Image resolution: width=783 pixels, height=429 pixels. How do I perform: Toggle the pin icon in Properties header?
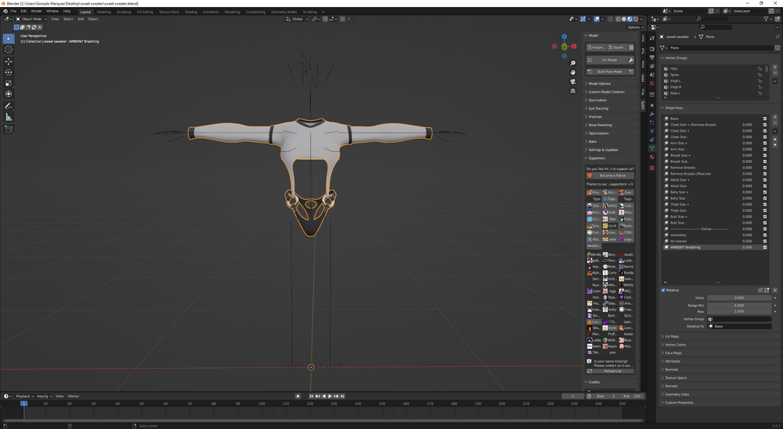point(777,37)
